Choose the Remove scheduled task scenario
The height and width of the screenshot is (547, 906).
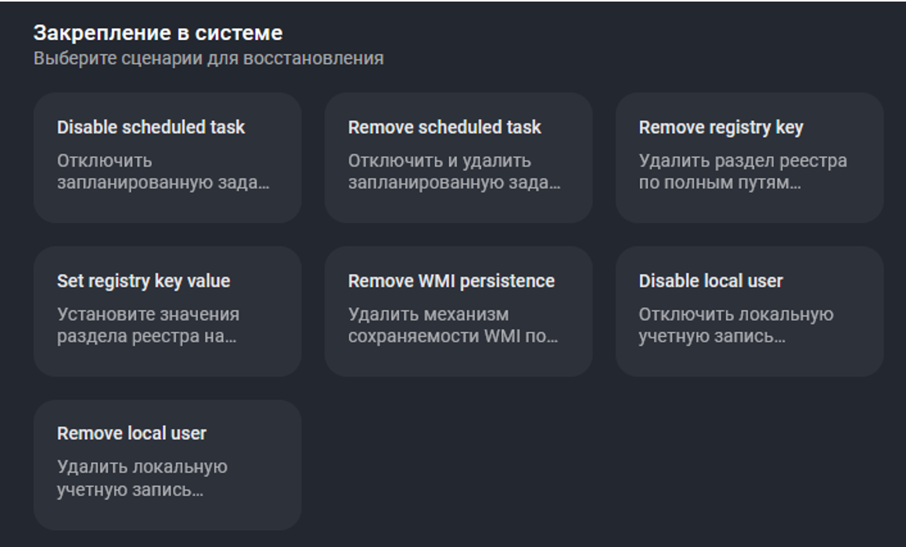[x=458, y=157]
